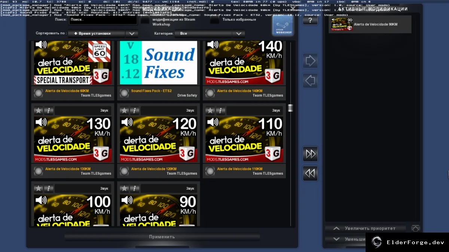Select the Sound Fixes v18.12 thumbnail

(x=158, y=63)
